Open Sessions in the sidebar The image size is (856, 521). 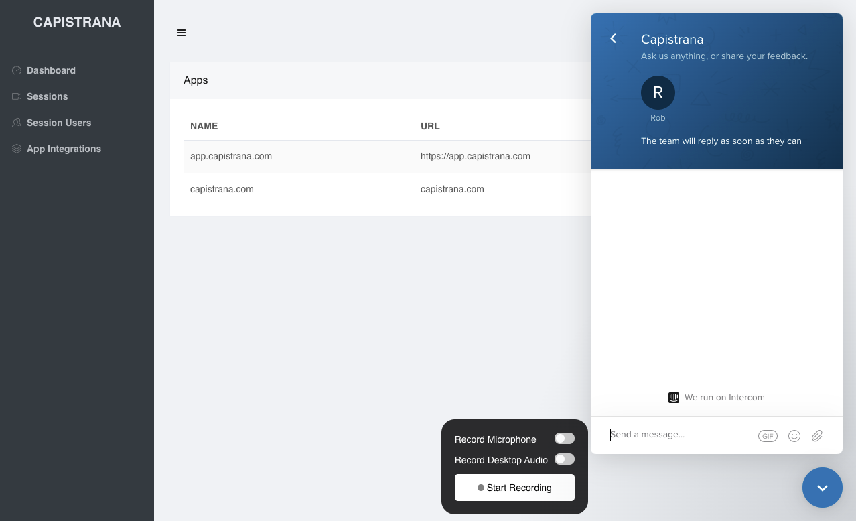click(47, 96)
